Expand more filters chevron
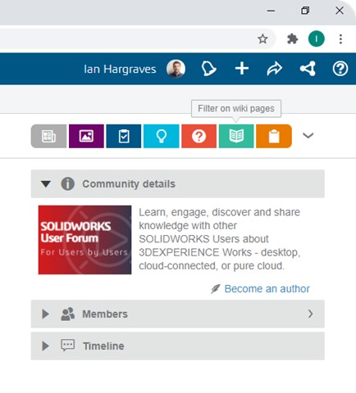 point(308,135)
